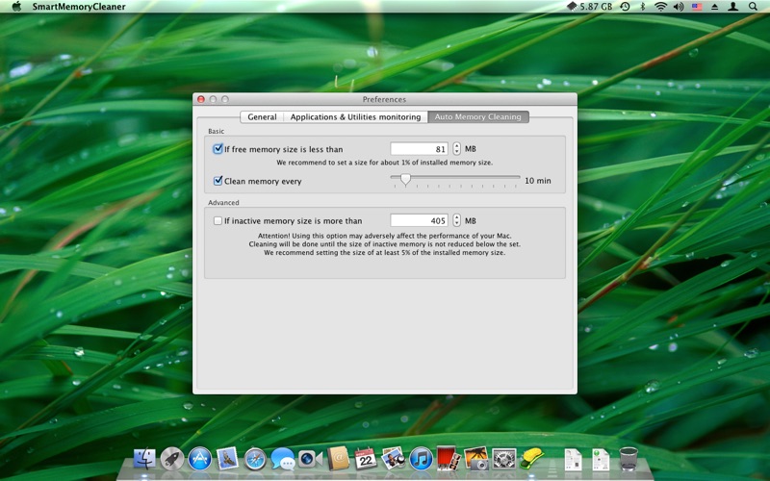Switch to Applications & Utilities monitoring tab
This screenshot has width=770, height=481.
[355, 116]
